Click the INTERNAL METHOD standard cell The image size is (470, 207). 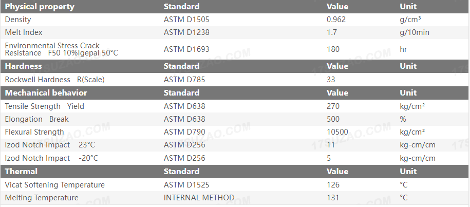click(x=199, y=198)
